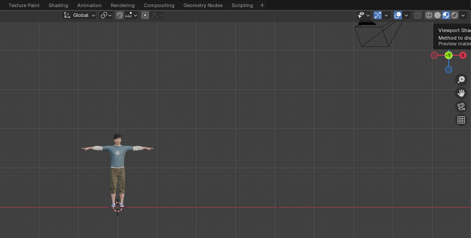The height and width of the screenshot is (238, 471).
Task: Select solid viewport shading
Action: coord(438,15)
